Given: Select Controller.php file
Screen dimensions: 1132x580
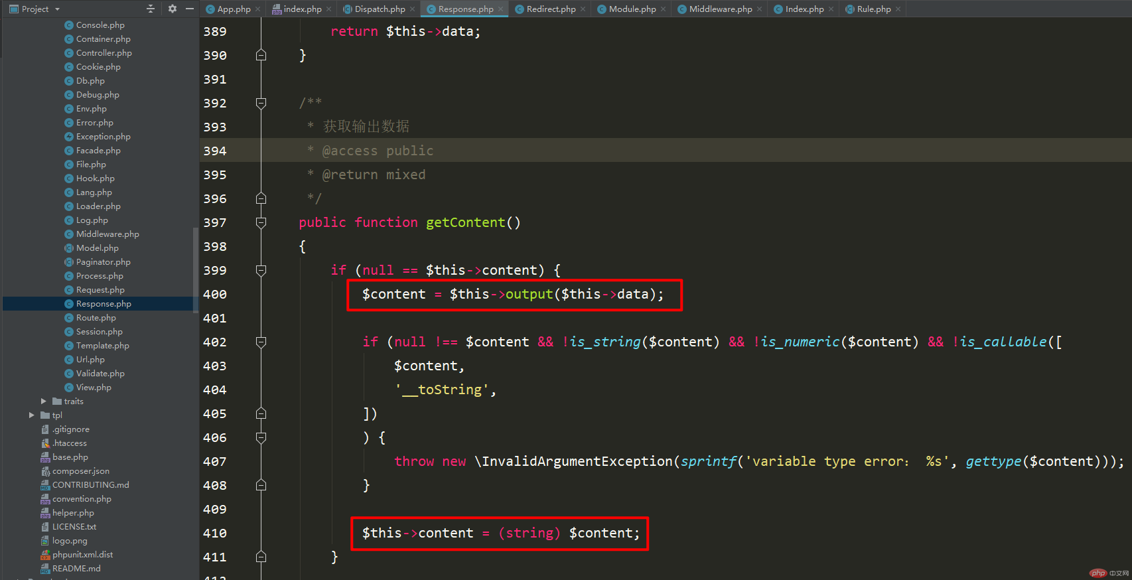Looking at the screenshot, I should tap(104, 53).
